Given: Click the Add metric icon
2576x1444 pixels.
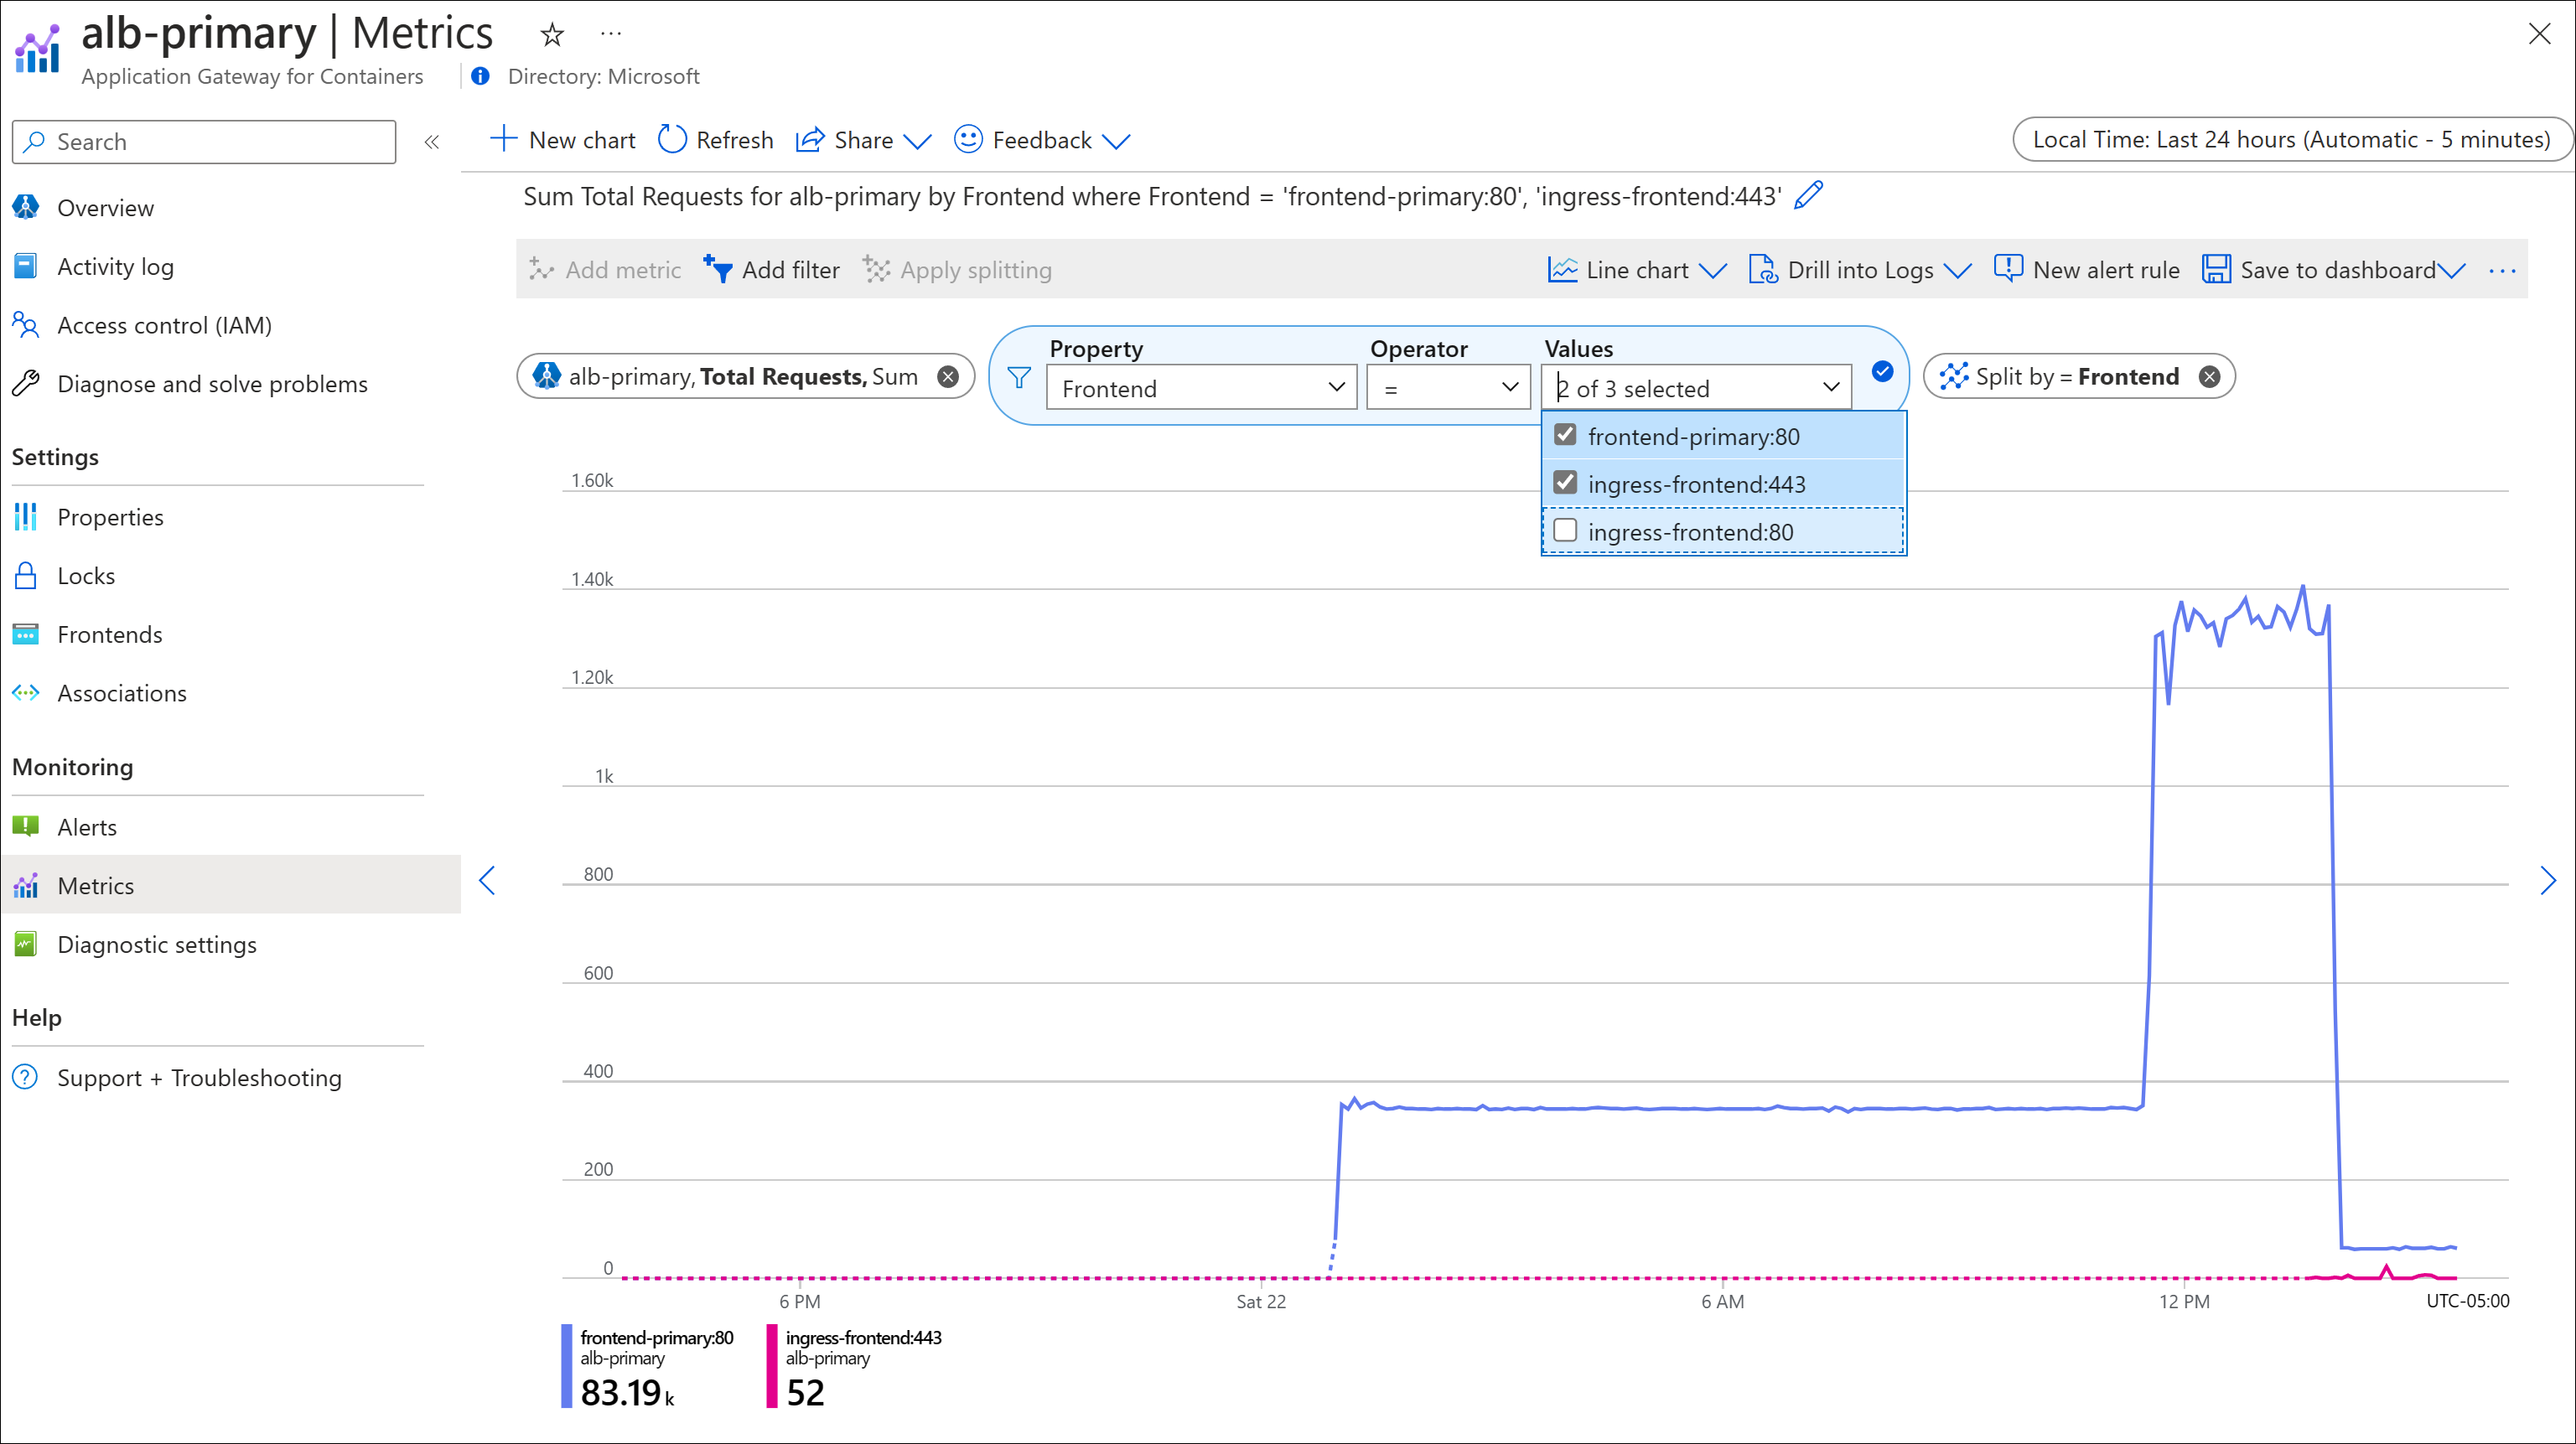Looking at the screenshot, I should [542, 269].
